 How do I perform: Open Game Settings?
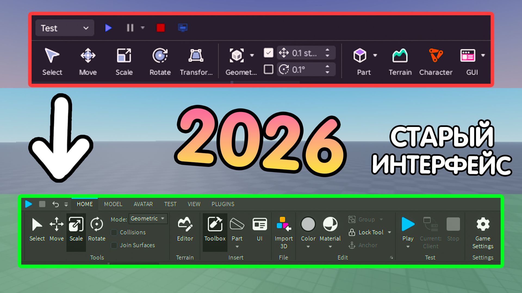click(x=483, y=233)
